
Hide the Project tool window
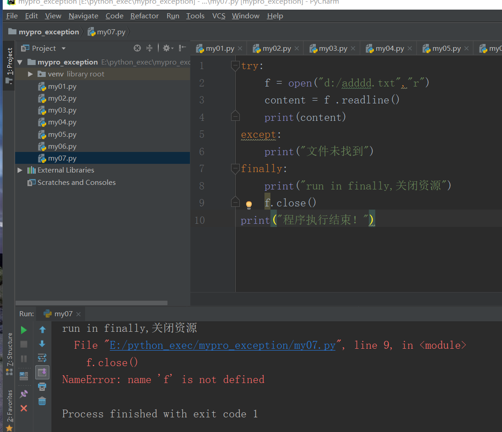[183, 48]
